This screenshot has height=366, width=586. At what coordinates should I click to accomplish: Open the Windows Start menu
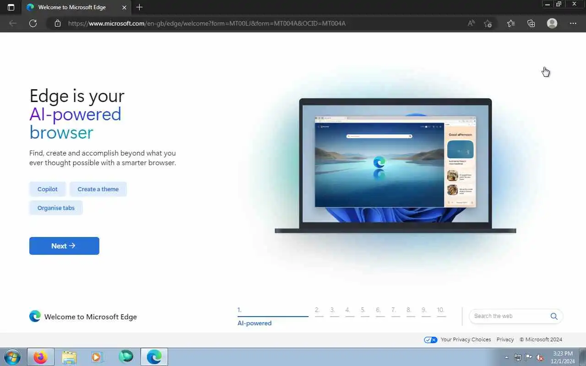pyautogui.click(x=12, y=357)
